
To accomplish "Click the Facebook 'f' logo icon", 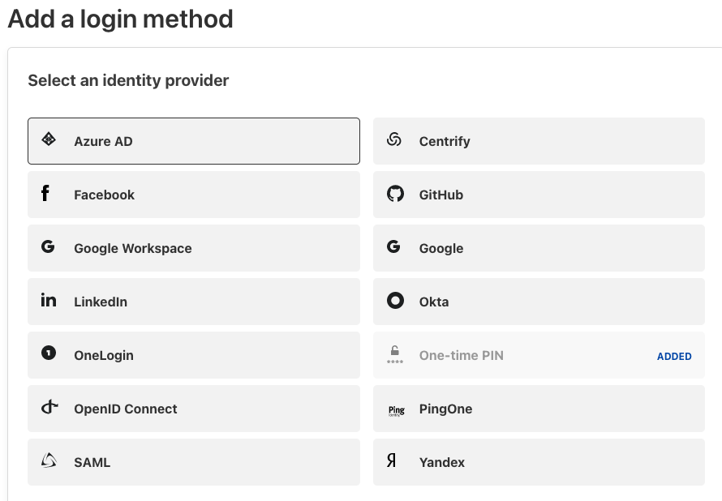I will click(x=45, y=193).
